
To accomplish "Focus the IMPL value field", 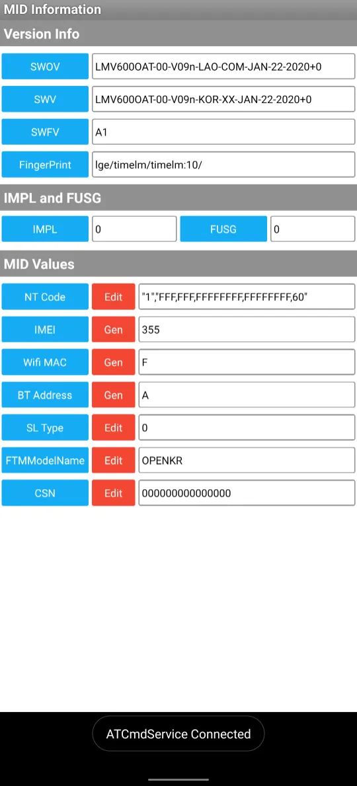I will 134,229.
